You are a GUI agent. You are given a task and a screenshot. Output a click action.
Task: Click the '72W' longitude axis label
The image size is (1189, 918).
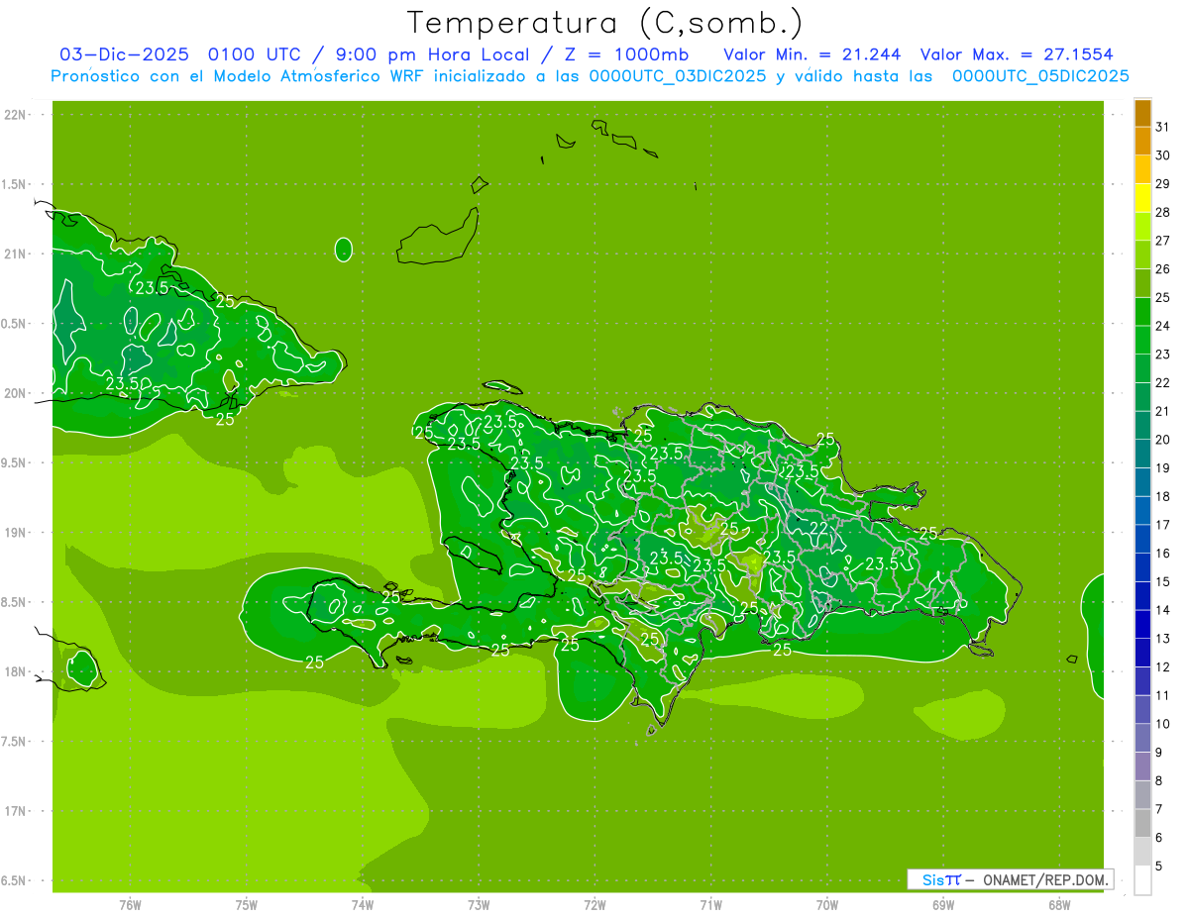tap(594, 905)
